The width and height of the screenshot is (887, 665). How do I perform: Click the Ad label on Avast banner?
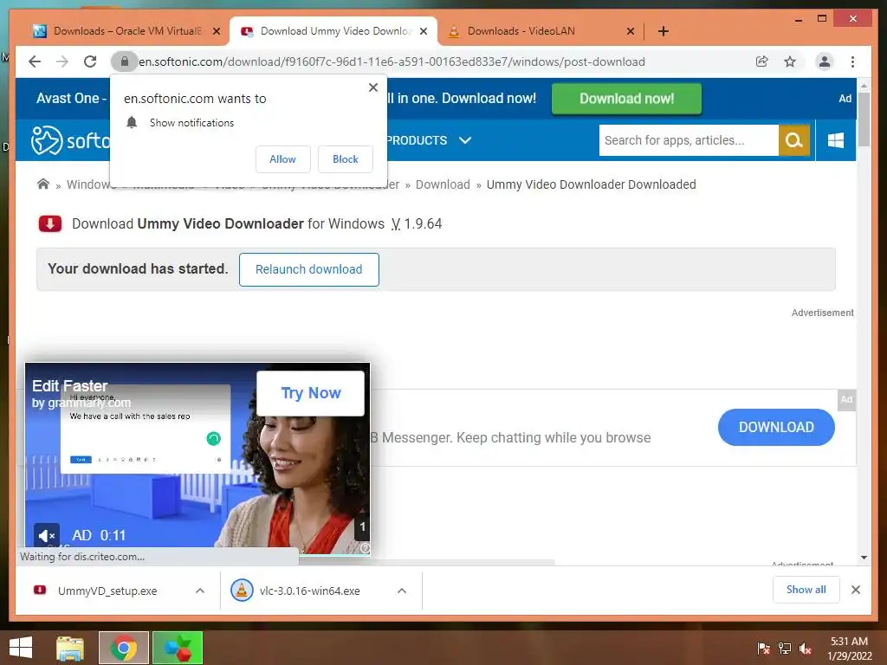tap(845, 99)
